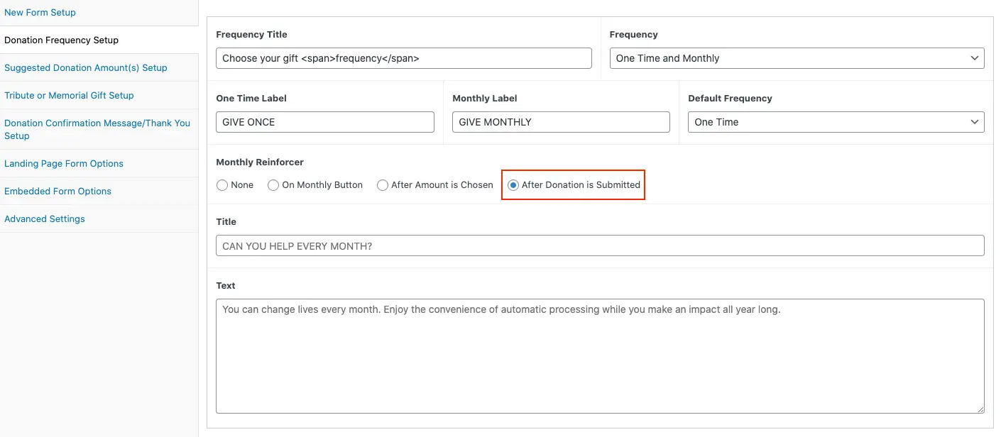Open the New Form Setup section
Screen dimensions: 1001x437
(x=40, y=13)
